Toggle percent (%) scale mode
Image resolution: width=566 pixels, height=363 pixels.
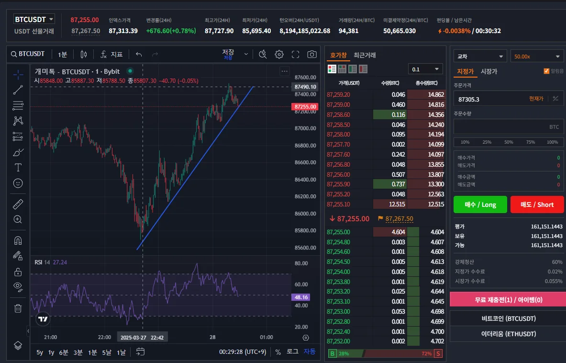[x=278, y=352]
